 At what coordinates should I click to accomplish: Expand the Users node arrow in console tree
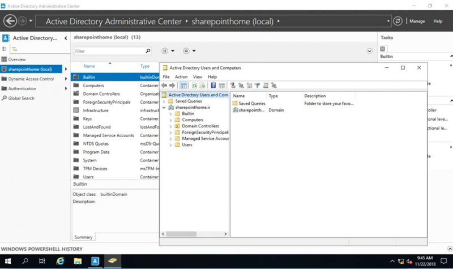[x=170, y=145]
